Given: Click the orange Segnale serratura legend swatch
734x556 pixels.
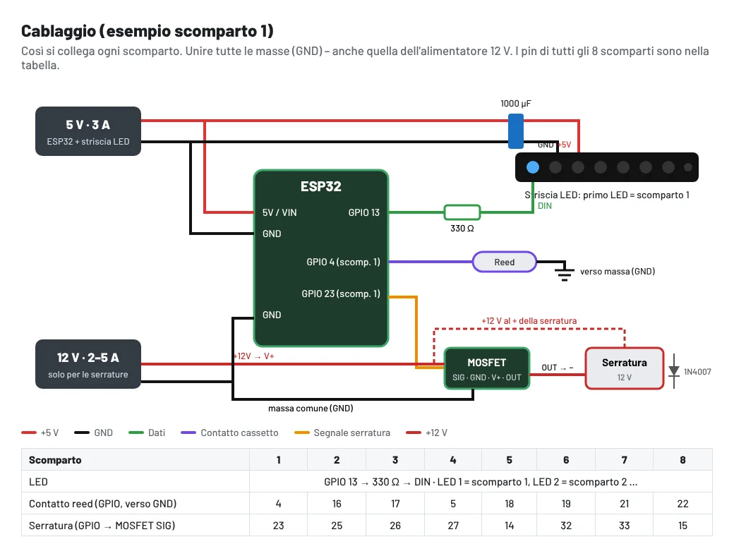Looking at the screenshot, I should click(x=302, y=433).
